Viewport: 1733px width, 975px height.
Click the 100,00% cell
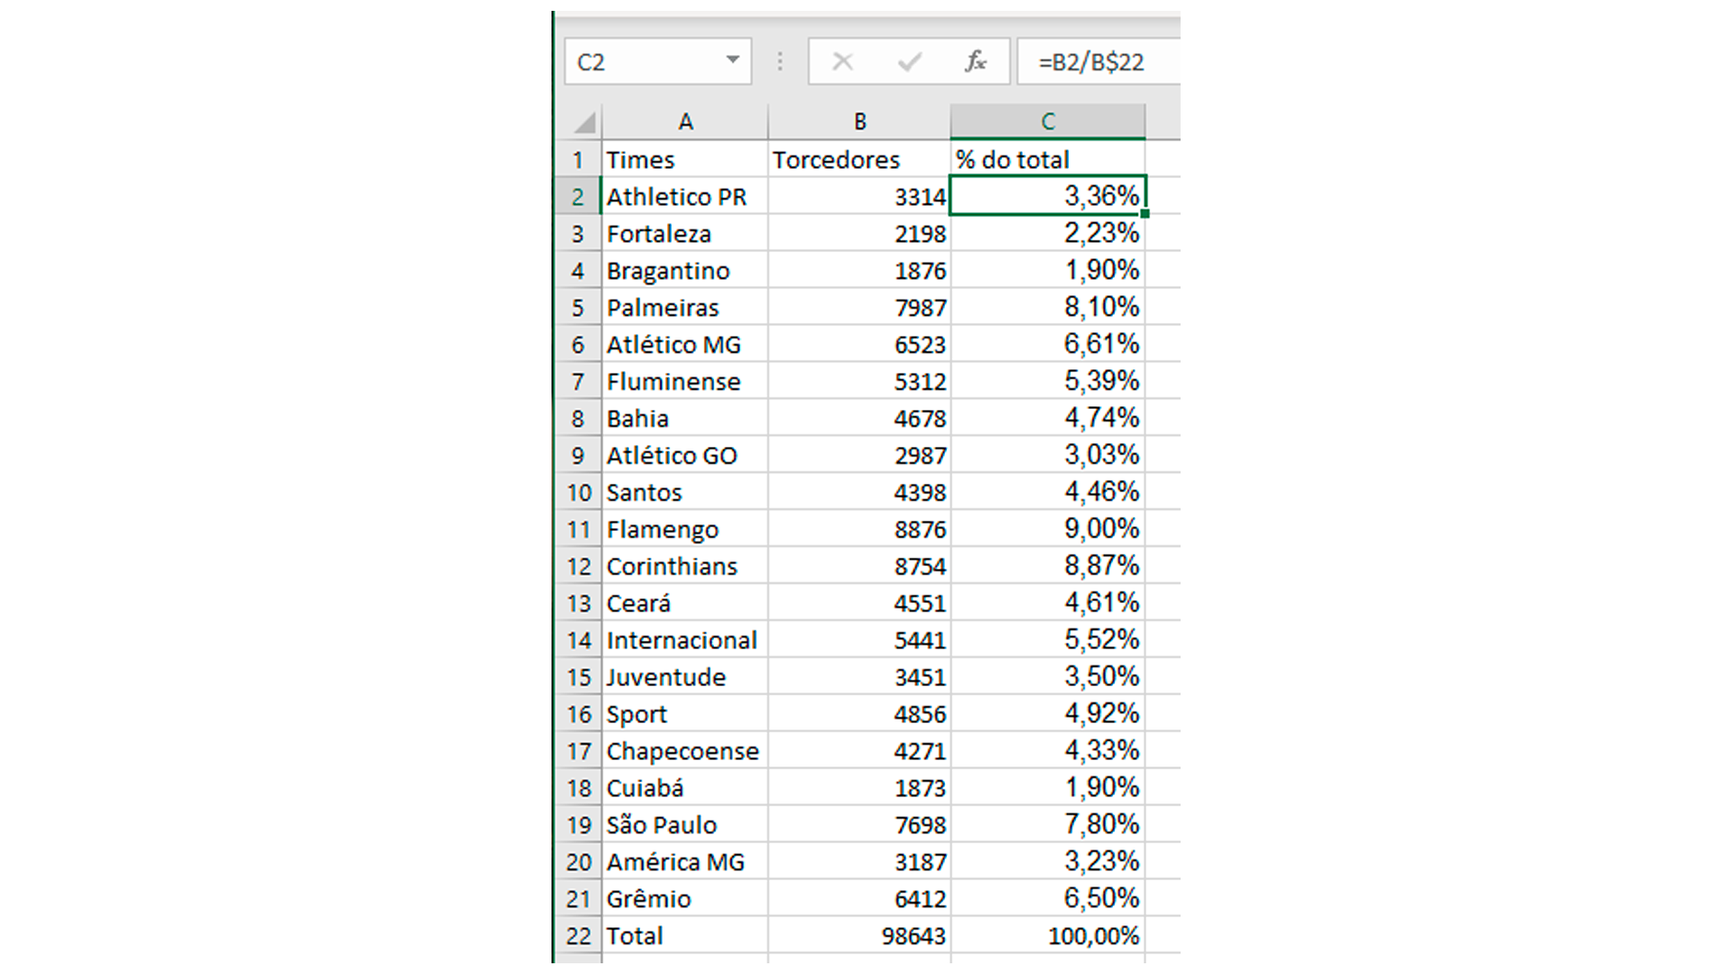1047,936
